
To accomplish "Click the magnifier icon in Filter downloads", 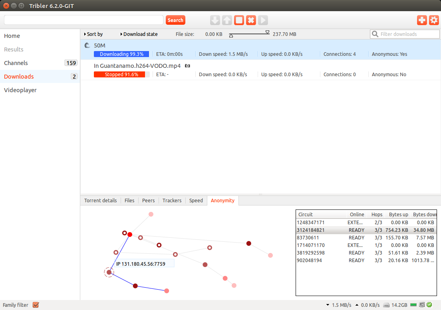I will tap(375, 34).
